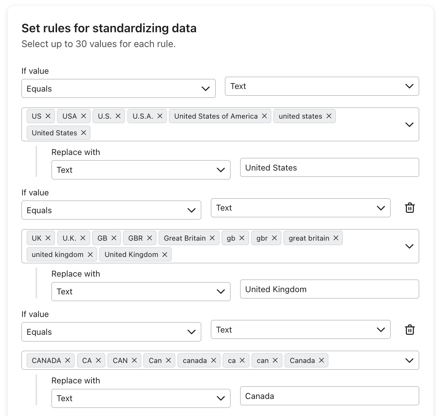The height and width of the screenshot is (416, 441).
Task: Open the first rule's Equals dropdown
Action: tap(118, 89)
